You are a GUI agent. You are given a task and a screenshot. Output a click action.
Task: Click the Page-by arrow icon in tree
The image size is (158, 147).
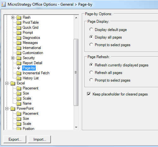point(19,68)
